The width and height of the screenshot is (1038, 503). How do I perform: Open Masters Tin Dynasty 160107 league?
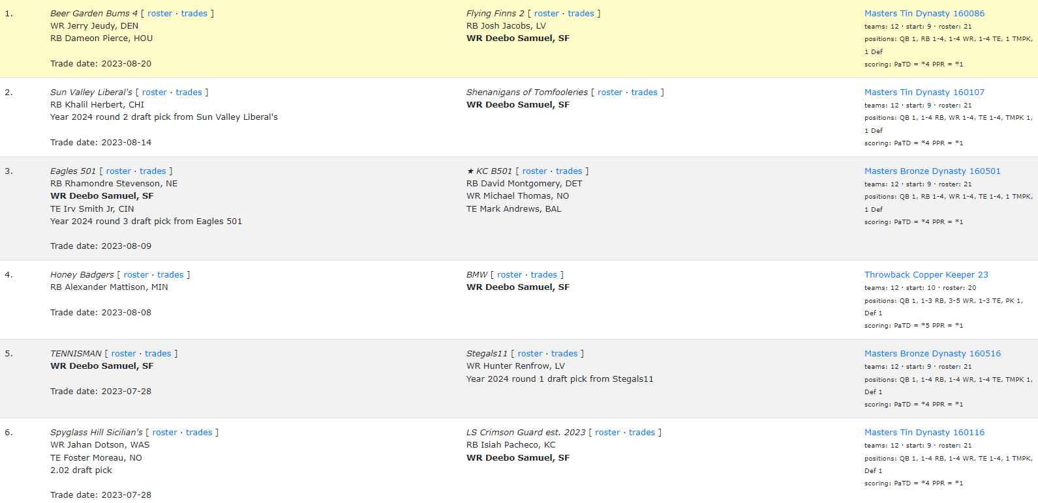tap(924, 92)
